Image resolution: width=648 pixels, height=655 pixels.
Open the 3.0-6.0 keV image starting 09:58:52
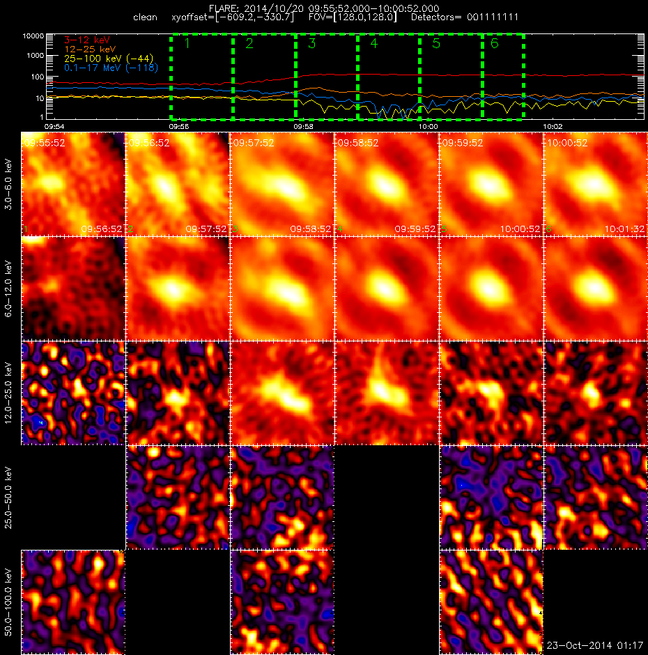click(x=387, y=184)
